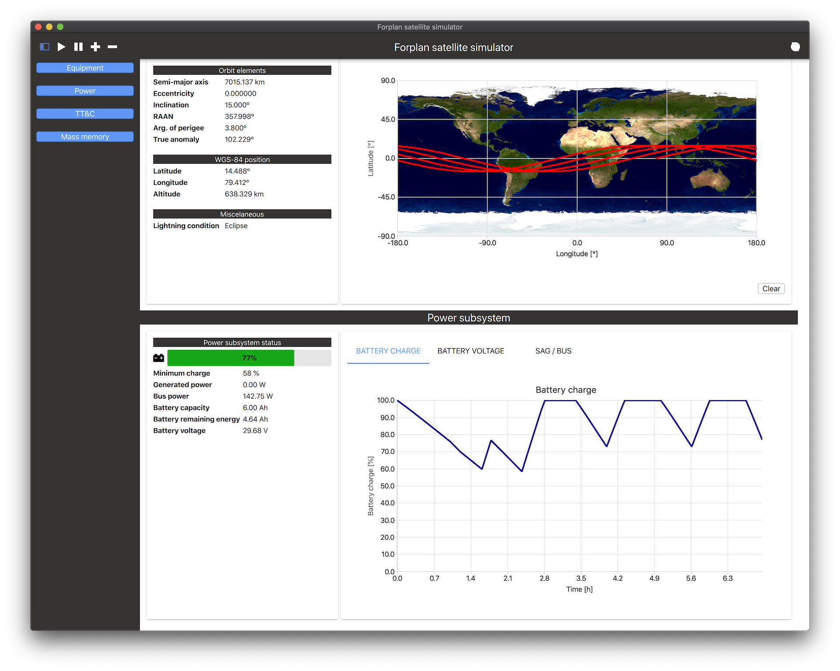Switch to the Battery Voltage tab
The width and height of the screenshot is (840, 671).
470,351
